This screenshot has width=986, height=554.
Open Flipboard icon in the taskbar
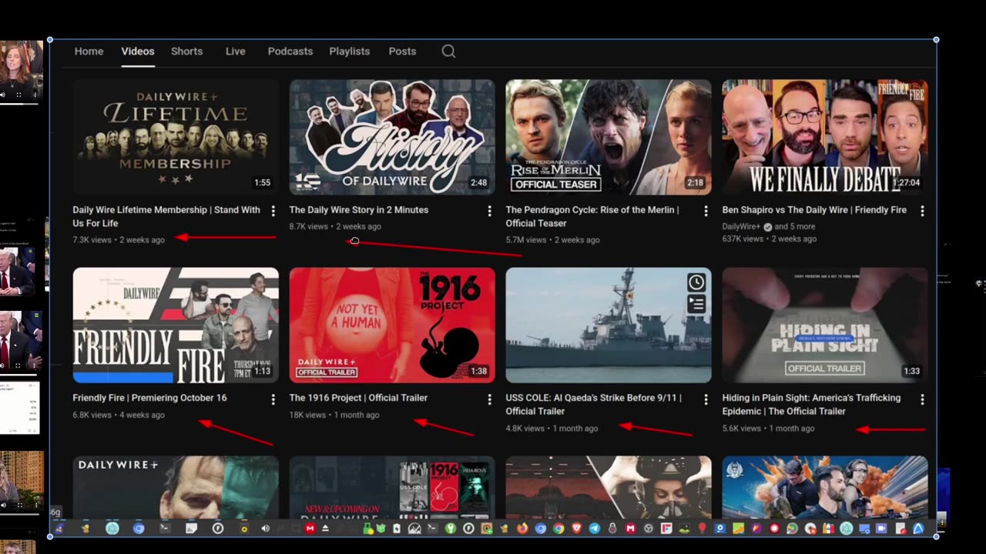[x=666, y=529]
